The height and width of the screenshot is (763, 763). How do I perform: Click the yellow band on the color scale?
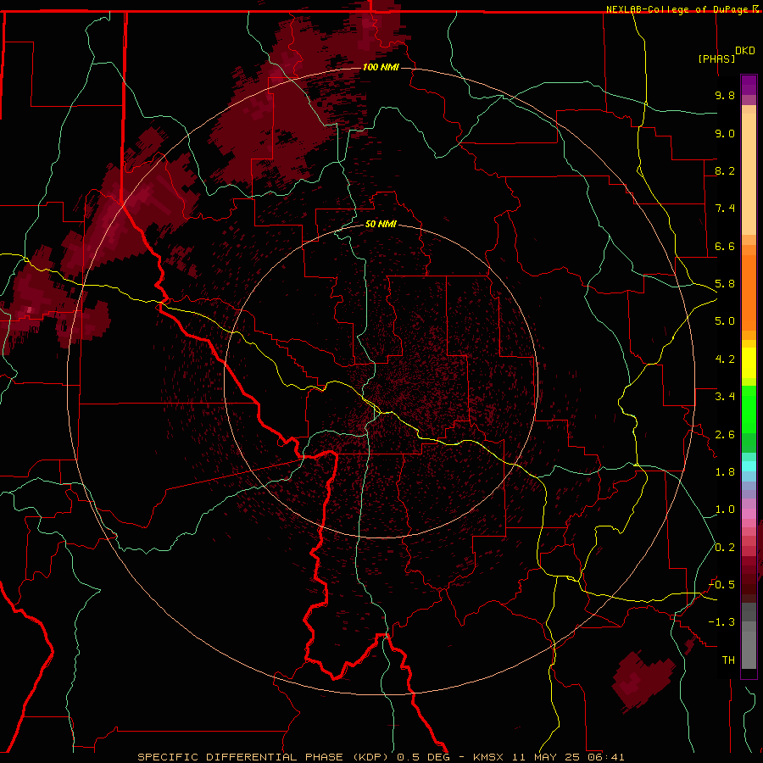(x=749, y=363)
